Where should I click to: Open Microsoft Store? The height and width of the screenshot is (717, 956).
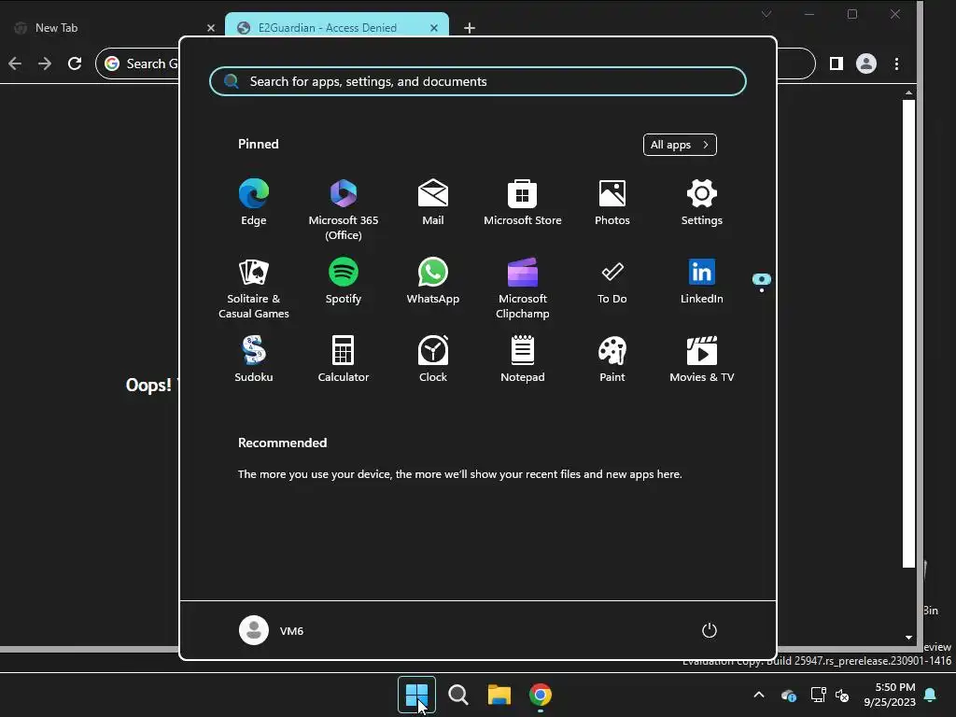tap(523, 203)
